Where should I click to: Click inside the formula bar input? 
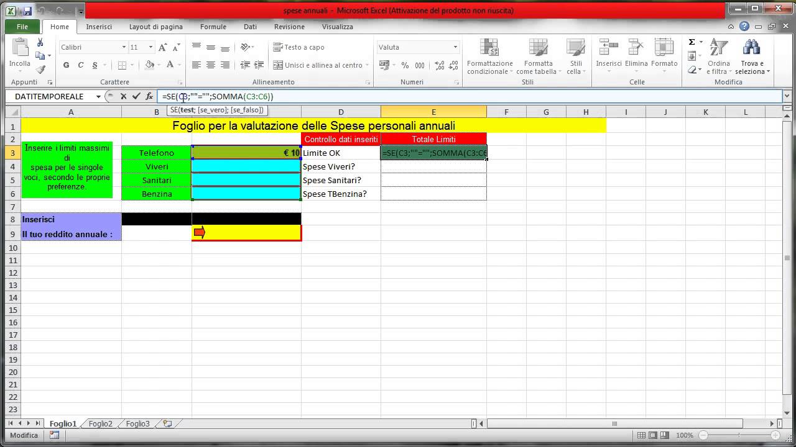(x=470, y=96)
